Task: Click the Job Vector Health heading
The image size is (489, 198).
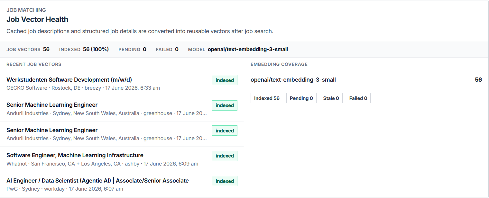Action: tap(37, 19)
